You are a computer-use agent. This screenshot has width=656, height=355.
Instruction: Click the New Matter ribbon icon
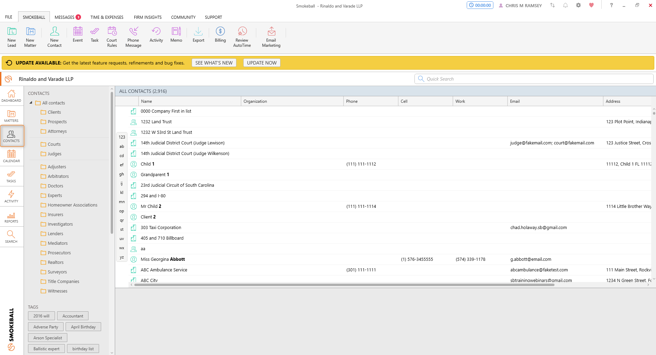30,37
